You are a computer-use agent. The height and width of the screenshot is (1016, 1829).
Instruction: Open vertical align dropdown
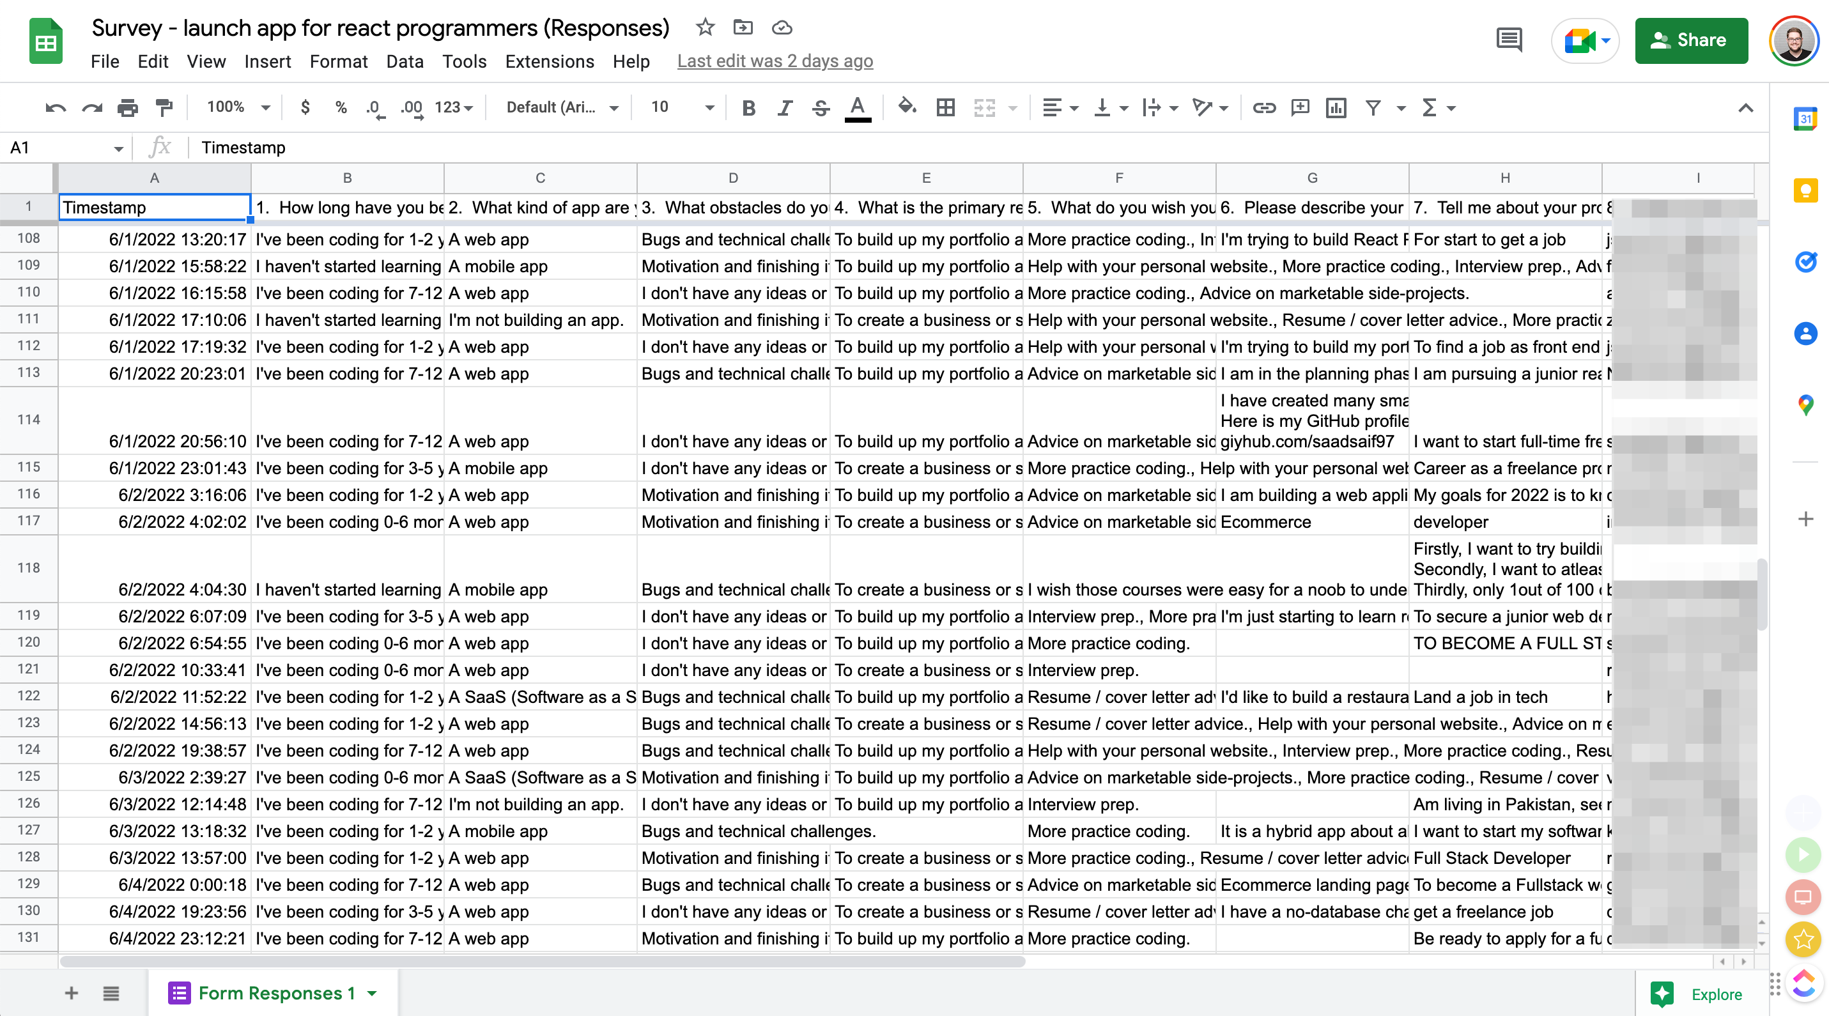coord(1111,107)
